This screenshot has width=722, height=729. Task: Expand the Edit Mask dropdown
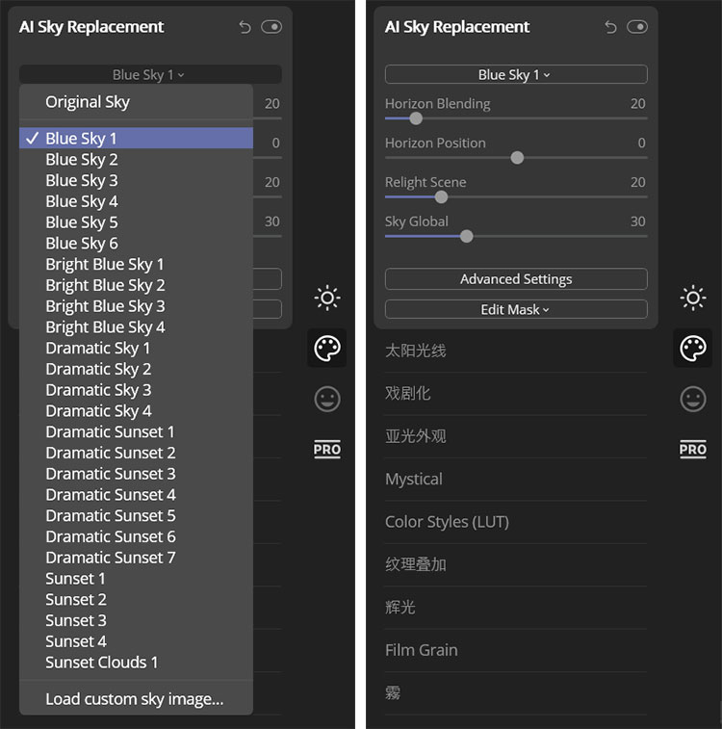pyautogui.click(x=516, y=309)
